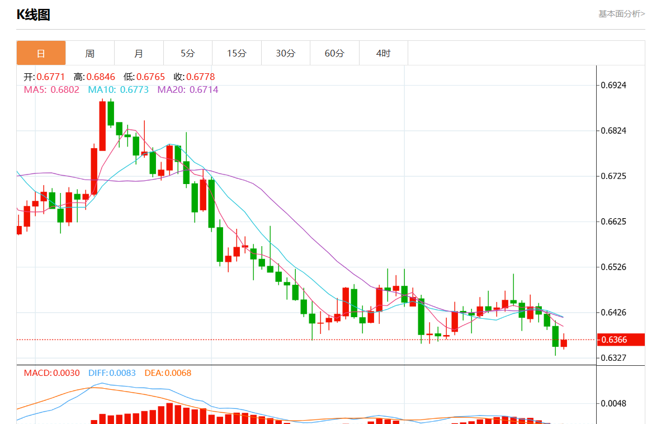Click the 0.6725 price axis label

pyautogui.click(x=613, y=176)
